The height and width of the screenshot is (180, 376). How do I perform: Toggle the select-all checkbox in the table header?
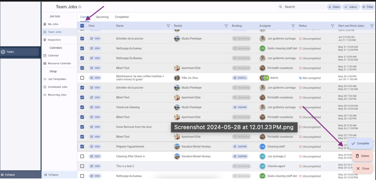click(82, 26)
